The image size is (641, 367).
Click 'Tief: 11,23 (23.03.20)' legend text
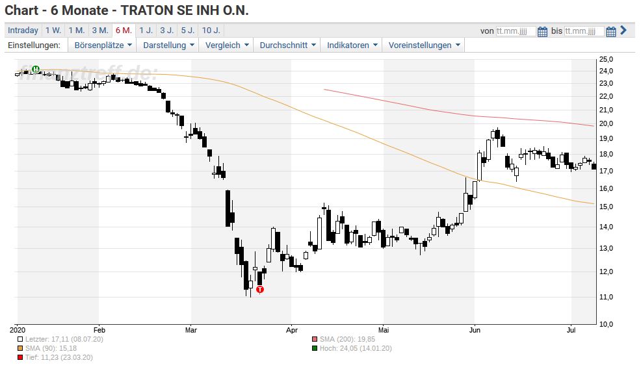pos(59,358)
